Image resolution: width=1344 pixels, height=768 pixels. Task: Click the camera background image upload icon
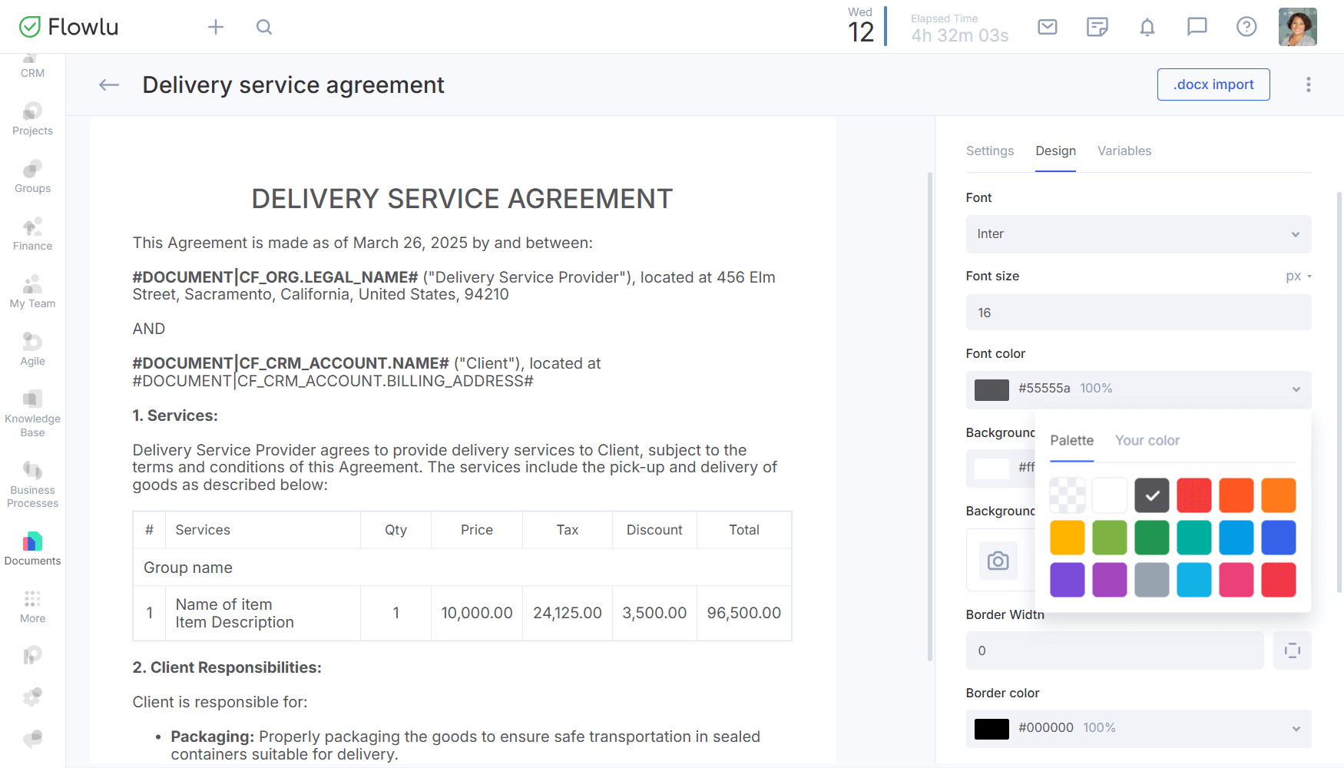(x=998, y=561)
